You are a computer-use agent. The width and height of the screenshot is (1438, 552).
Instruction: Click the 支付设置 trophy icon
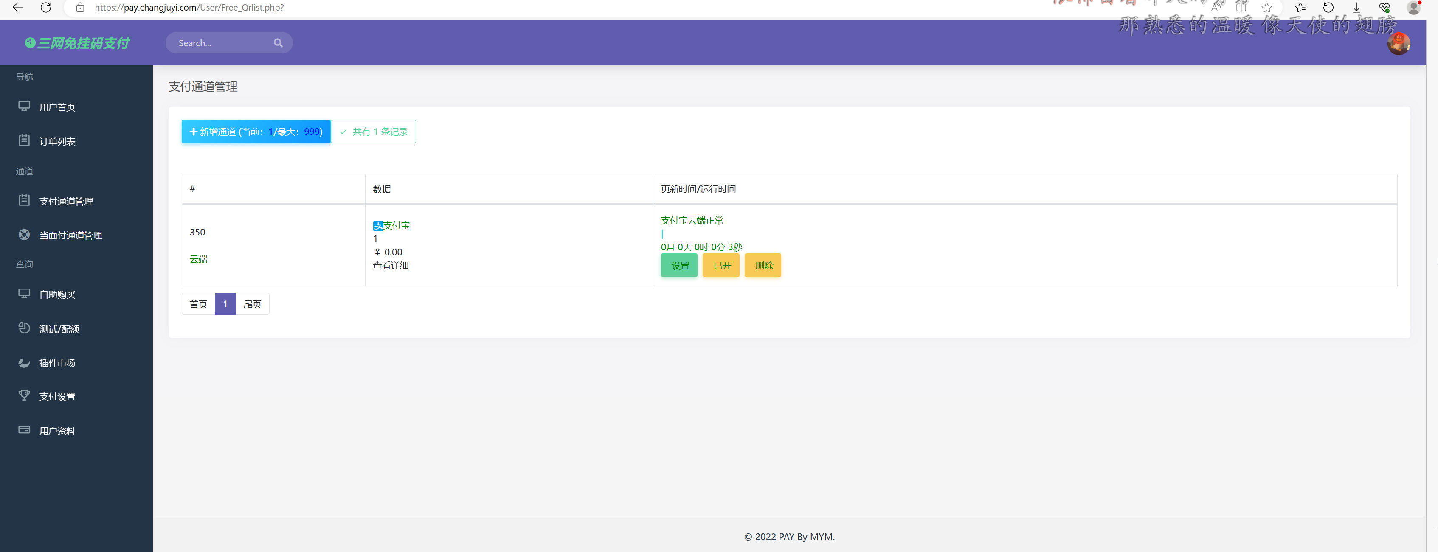(24, 396)
